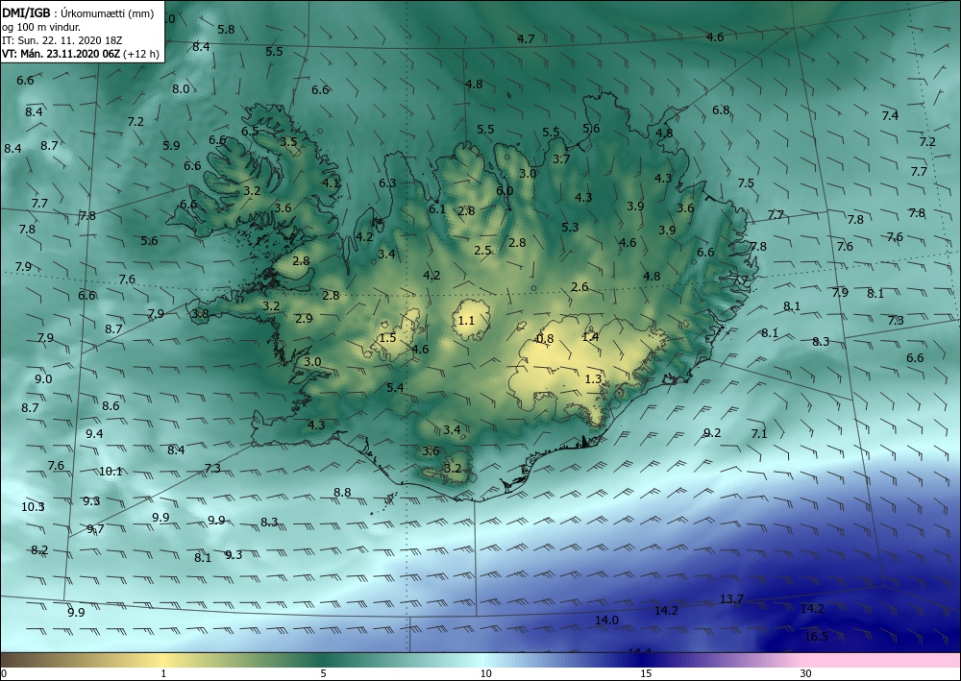Screen dimensions: 961x681
Task: Click the map value 3.7
Action: [561, 159]
